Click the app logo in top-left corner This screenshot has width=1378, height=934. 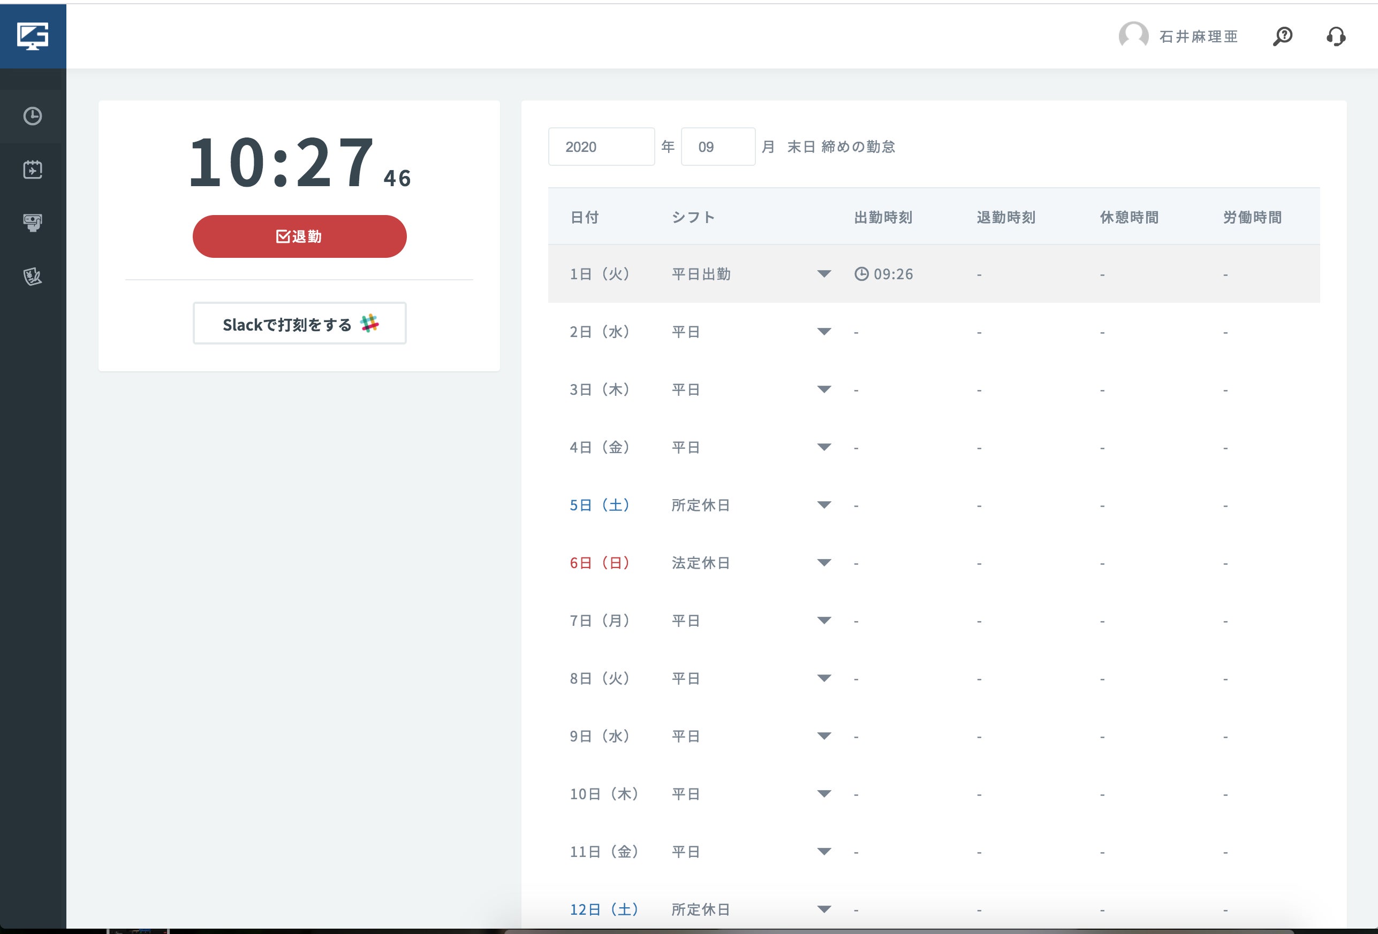point(33,36)
